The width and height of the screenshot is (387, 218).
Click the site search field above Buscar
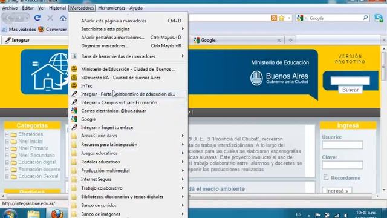[x=350, y=81]
